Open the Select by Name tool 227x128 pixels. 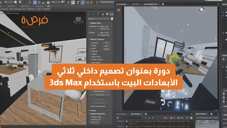pyautogui.click(x=20, y=2)
